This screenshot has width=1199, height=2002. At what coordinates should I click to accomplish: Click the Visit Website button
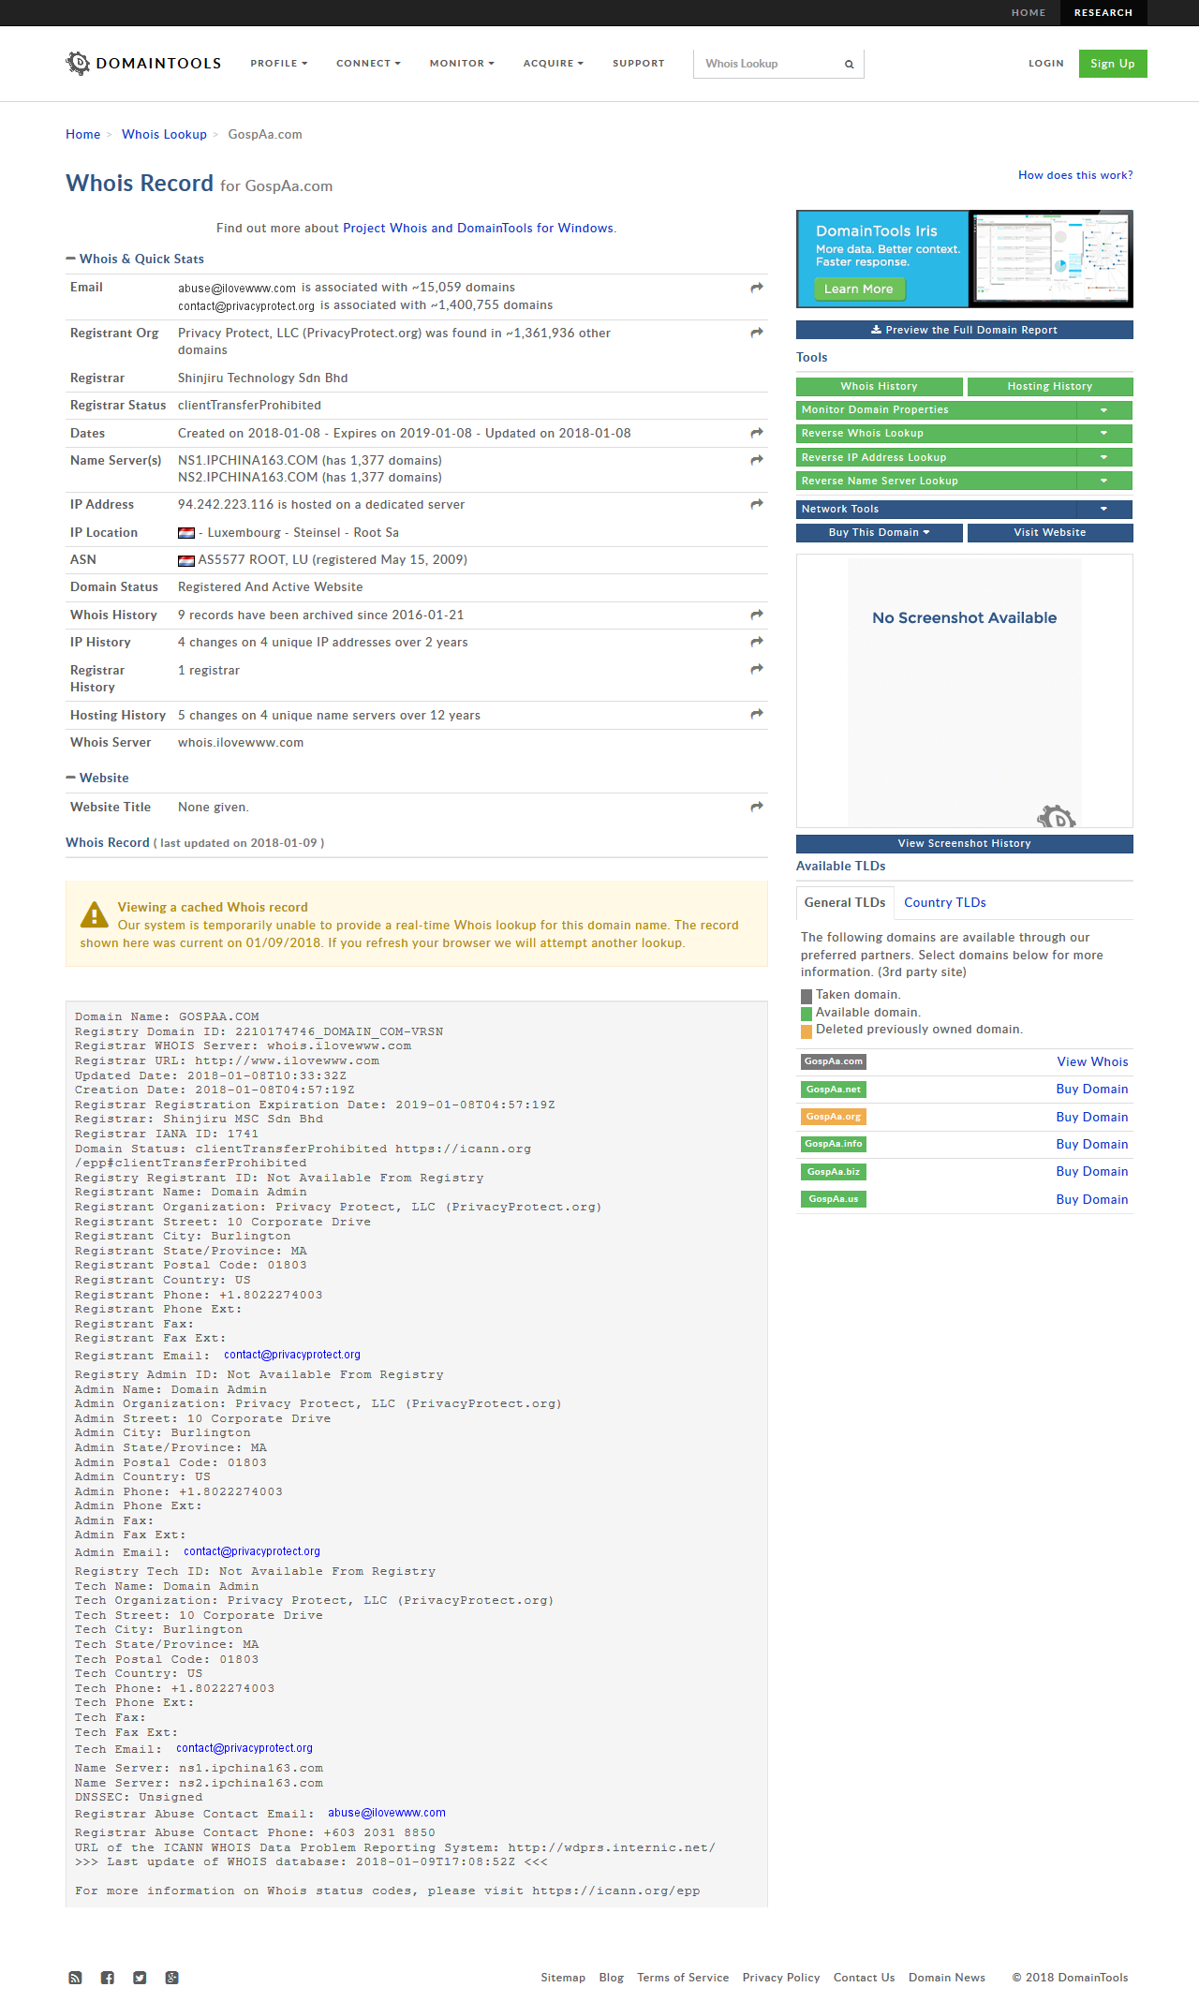[1050, 532]
